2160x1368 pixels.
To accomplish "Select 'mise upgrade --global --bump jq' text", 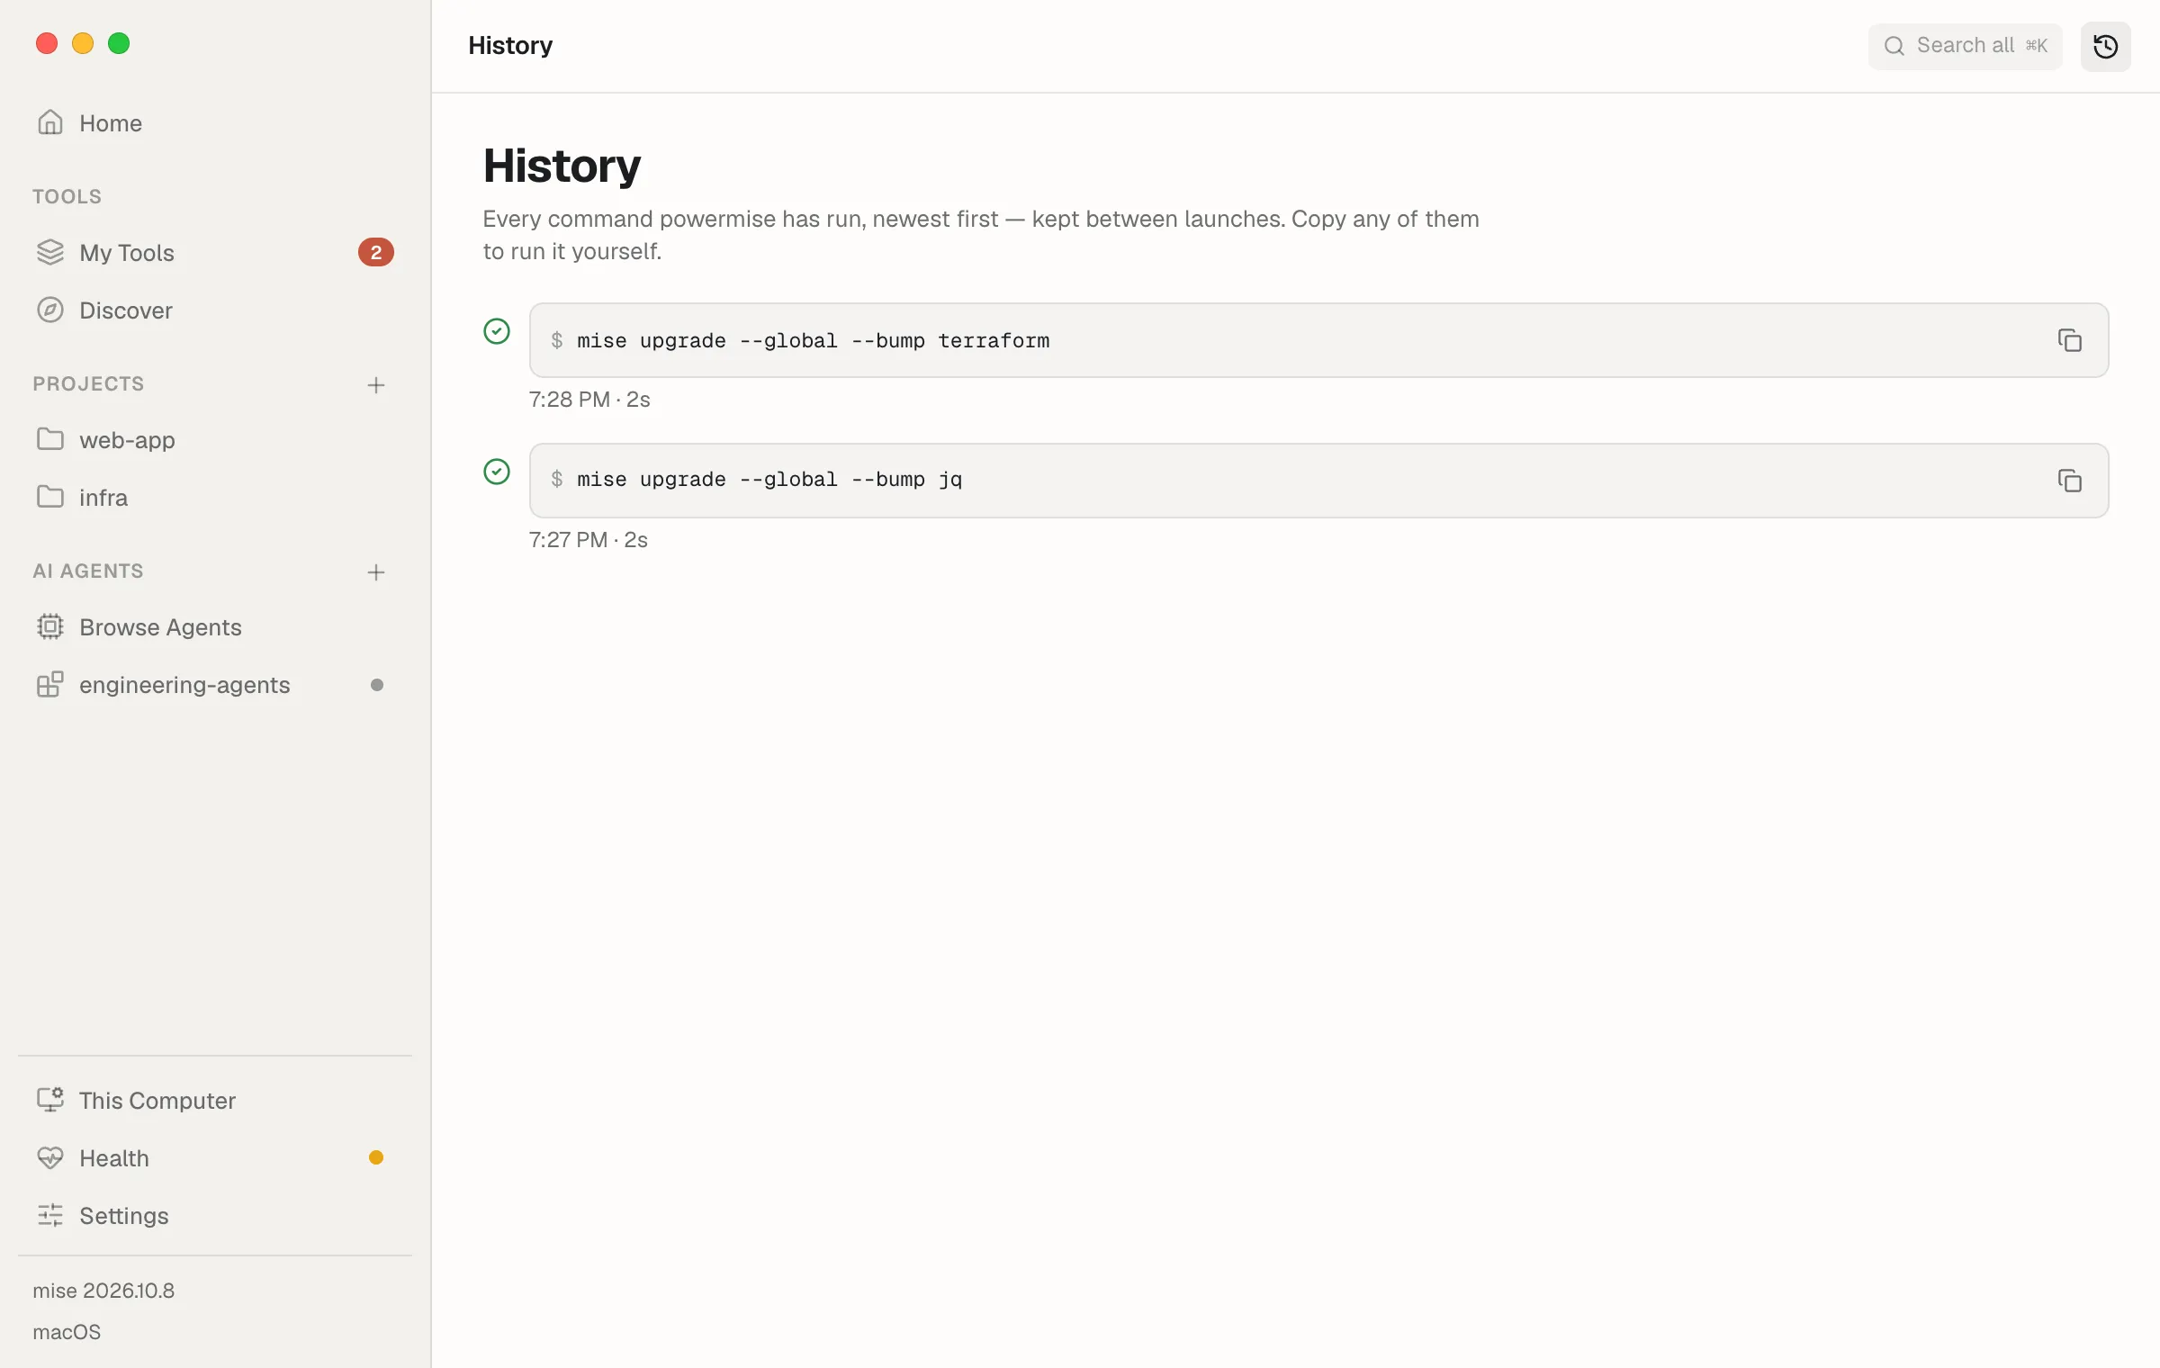I will [769, 480].
